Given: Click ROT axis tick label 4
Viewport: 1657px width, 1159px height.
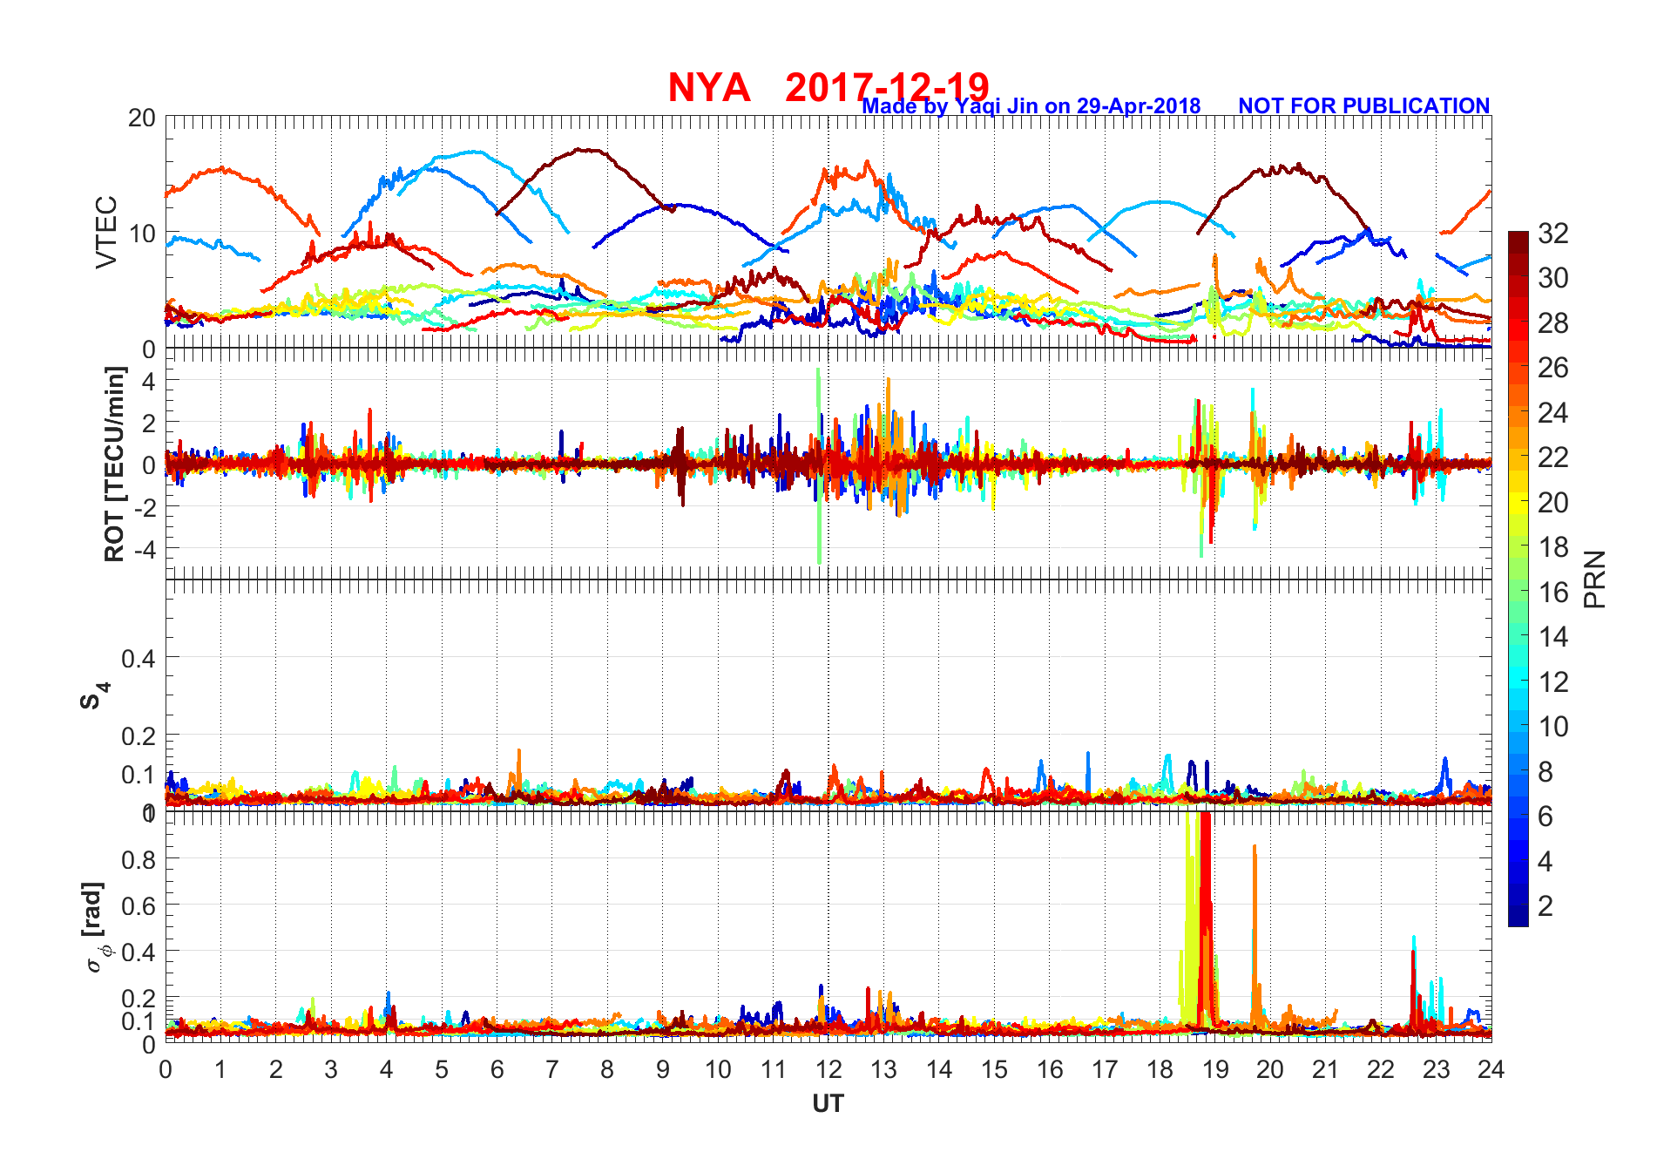Looking at the screenshot, I should coord(149,381).
